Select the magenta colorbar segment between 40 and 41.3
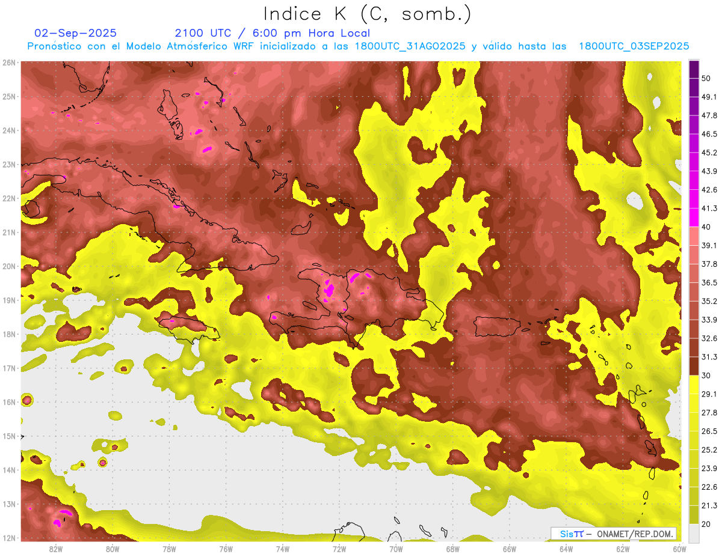This screenshot has width=722, height=557. [694, 218]
